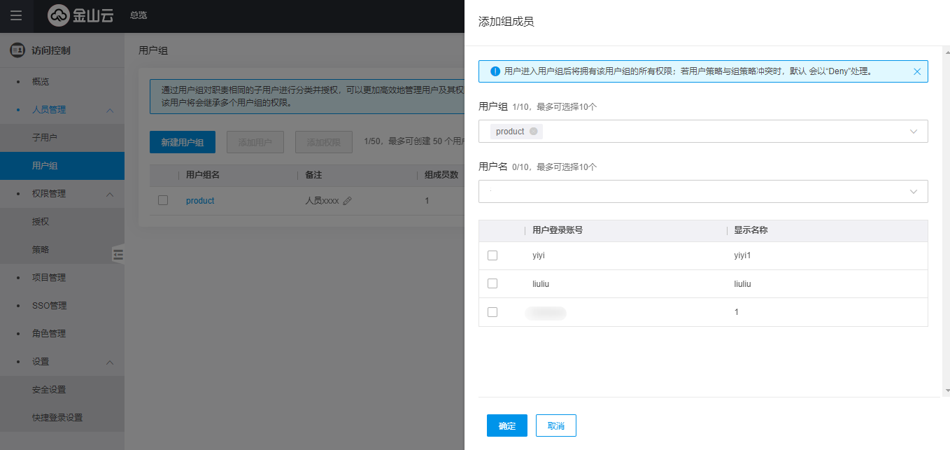Check the box for user liuliu
950x450 pixels.
(x=492, y=283)
